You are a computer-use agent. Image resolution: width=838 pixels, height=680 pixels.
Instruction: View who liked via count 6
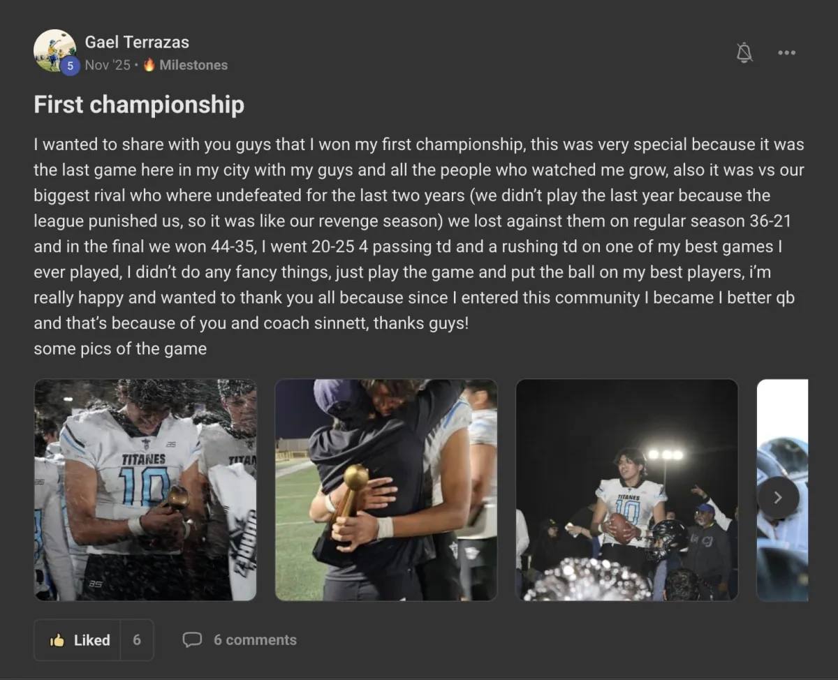click(x=137, y=640)
